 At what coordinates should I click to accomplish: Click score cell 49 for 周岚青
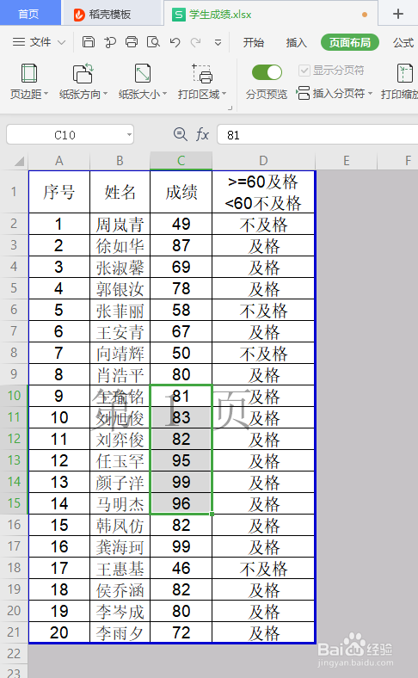coord(181,224)
